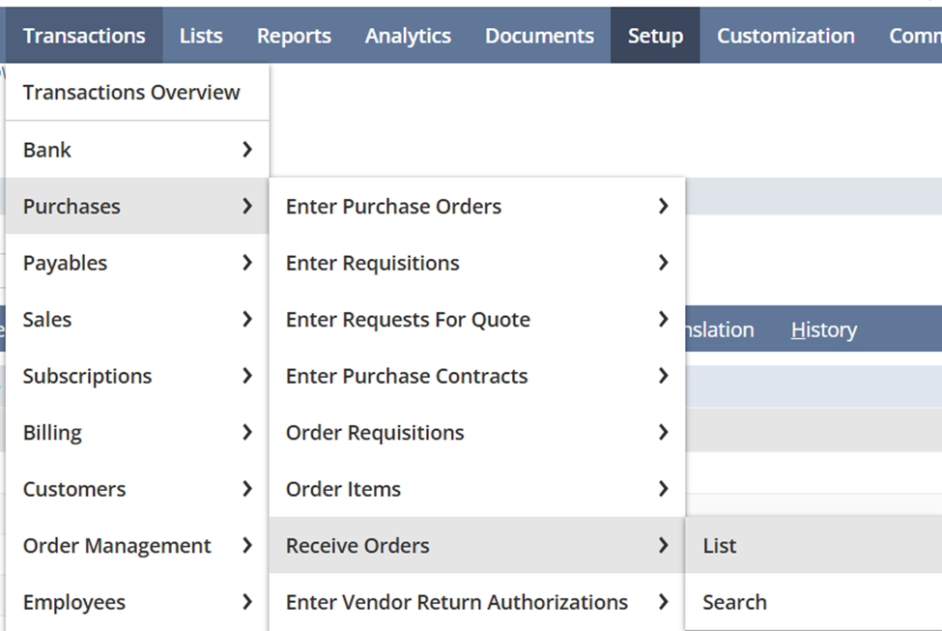Open the Documents menu
This screenshot has height=631, width=942.
coord(539,36)
